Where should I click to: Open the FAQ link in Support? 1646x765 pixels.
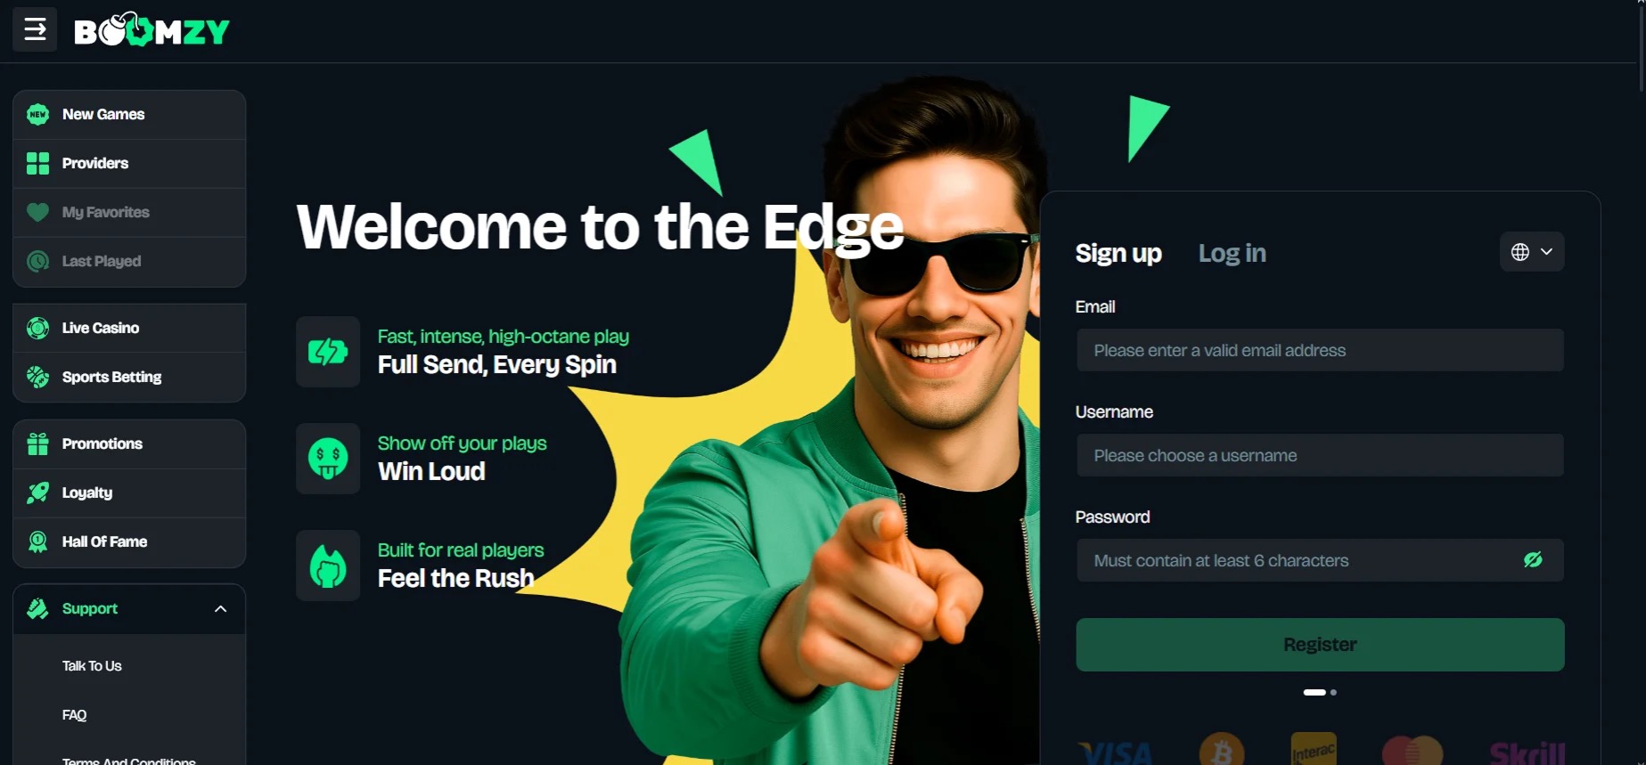[74, 715]
